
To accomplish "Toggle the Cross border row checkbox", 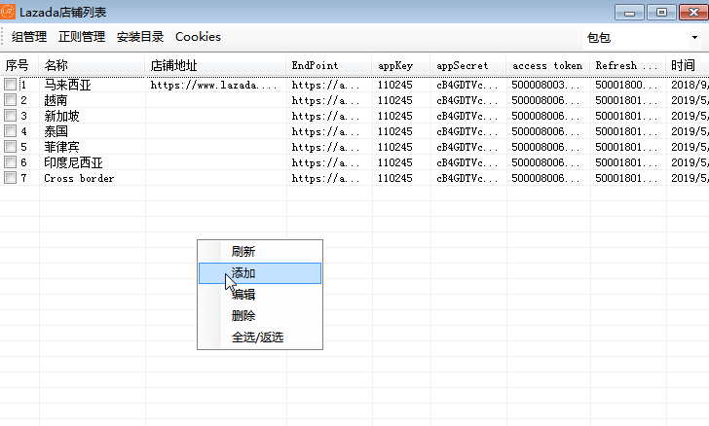I will tap(10, 178).
